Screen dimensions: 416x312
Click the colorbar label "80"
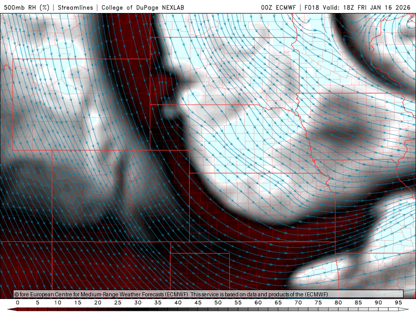[x=338, y=303]
